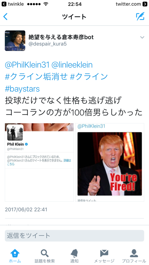This screenshot has width=149, height=265.
Task: Open the Phil Klein profile screenshot image
Action: (x=39, y=162)
